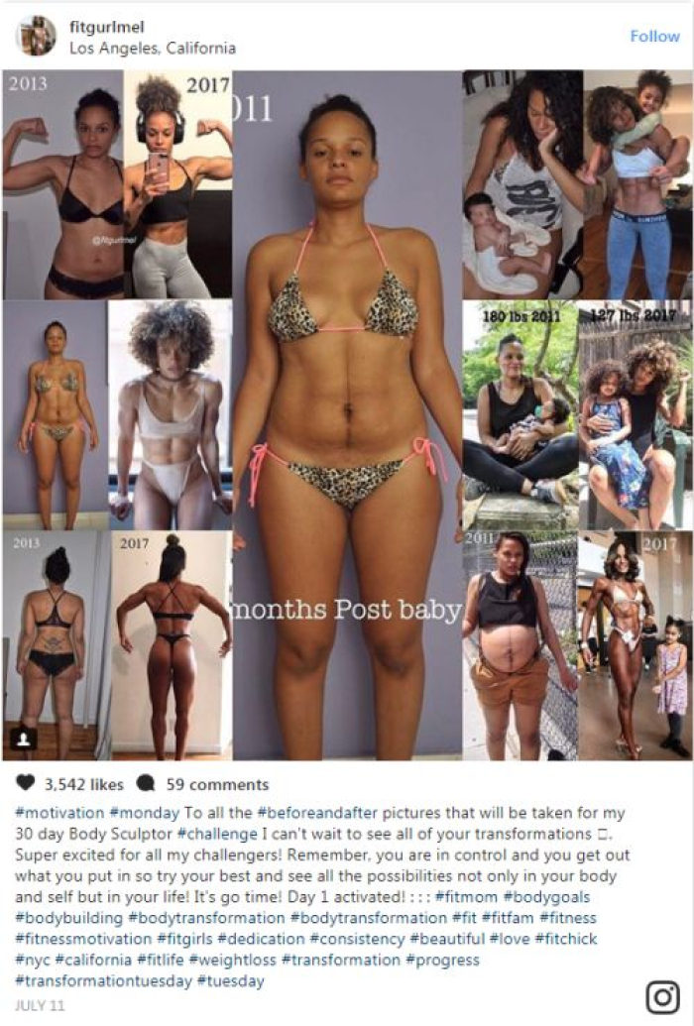
Task: Open the 180 lbs 2011 collage photo
Action: [520, 414]
